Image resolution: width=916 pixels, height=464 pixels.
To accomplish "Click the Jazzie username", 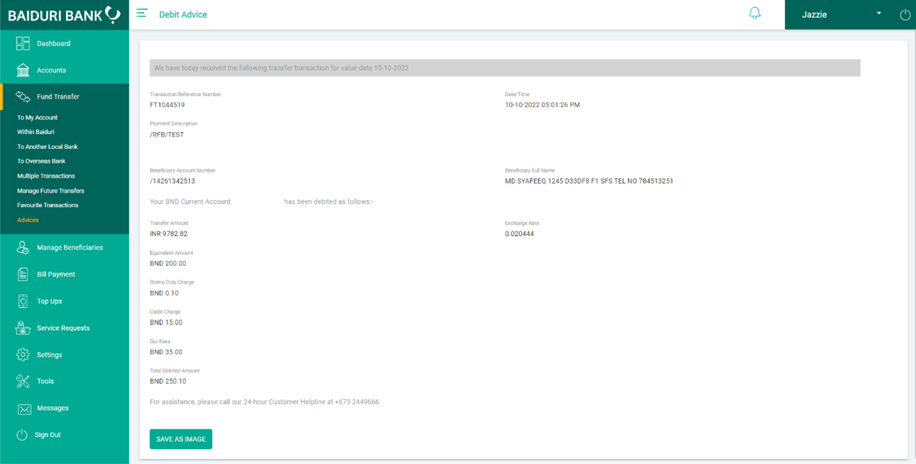I will click(814, 15).
